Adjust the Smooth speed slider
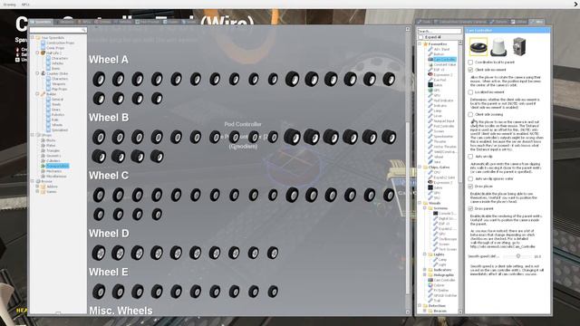Image resolution: width=580 pixels, height=326 pixels. point(518,256)
